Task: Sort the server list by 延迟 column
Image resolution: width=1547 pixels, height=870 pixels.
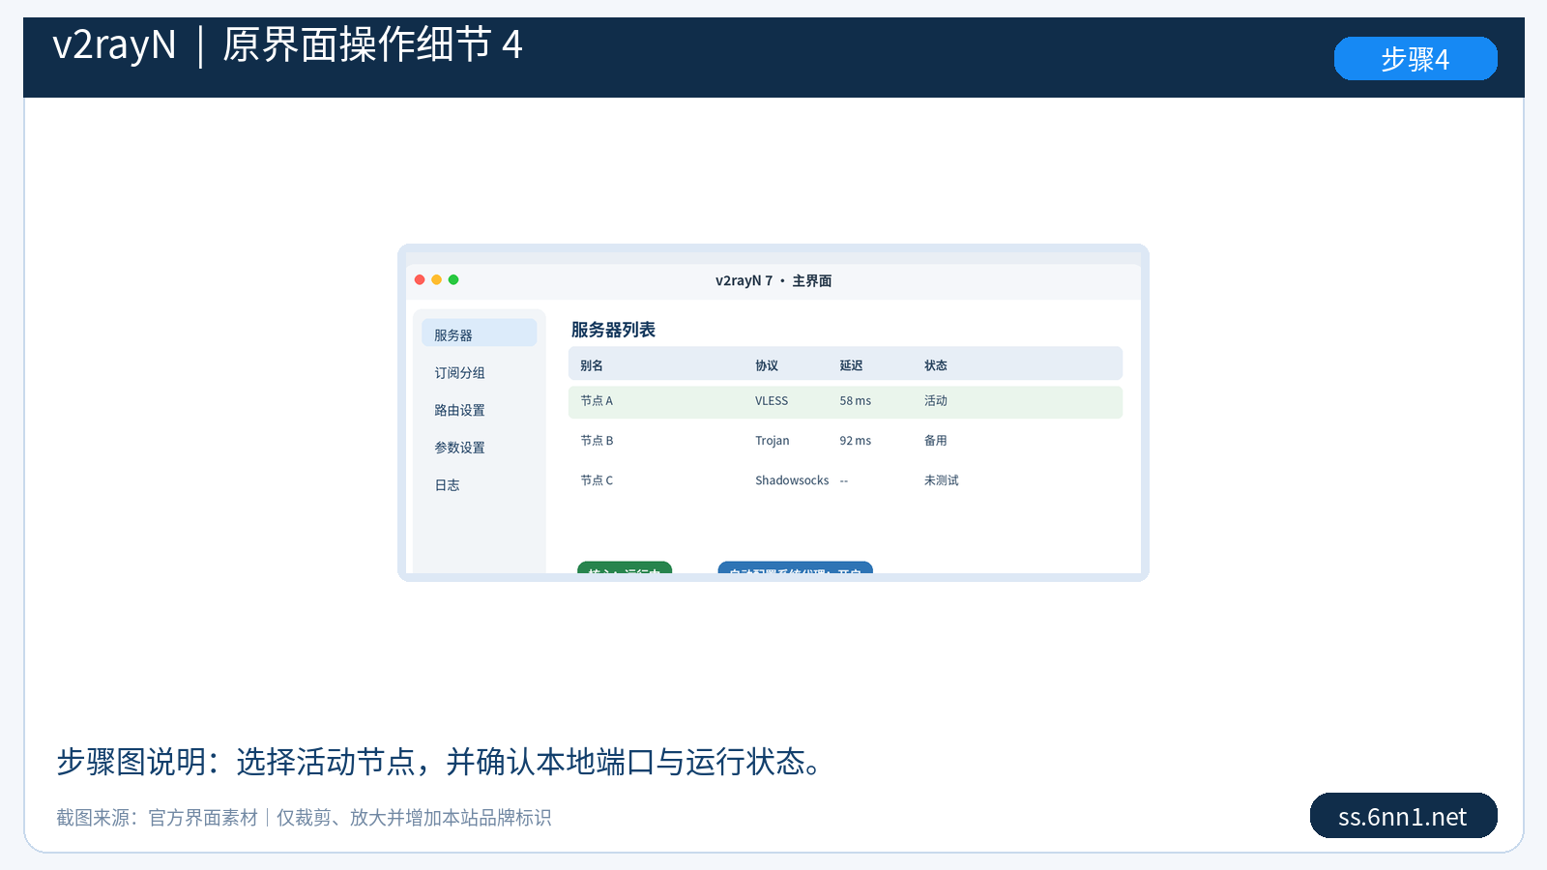Action: (851, 365)
